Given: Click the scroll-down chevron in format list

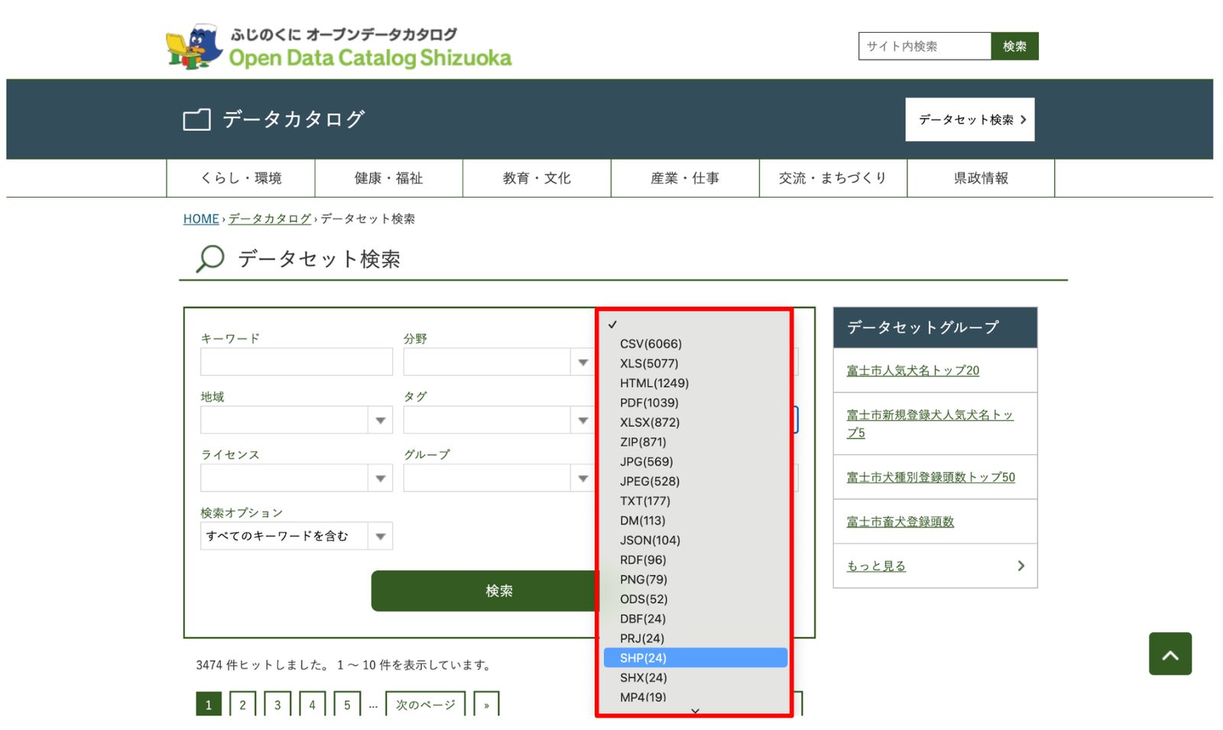Looking at the screenshot, I should [695, 711].
